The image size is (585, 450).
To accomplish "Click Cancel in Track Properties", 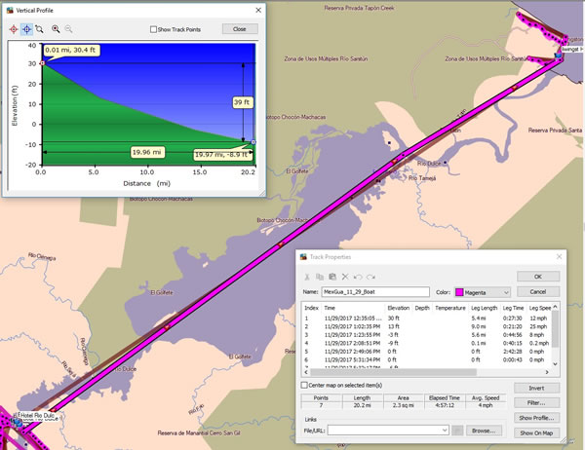I will pyautogui.click(x=538, y=292).
